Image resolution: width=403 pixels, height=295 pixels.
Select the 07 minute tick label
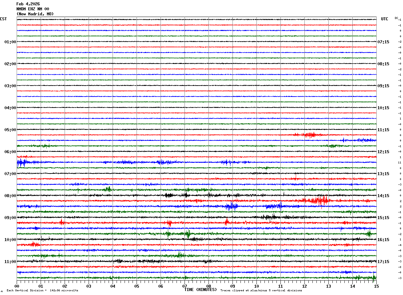coord(185,286)
